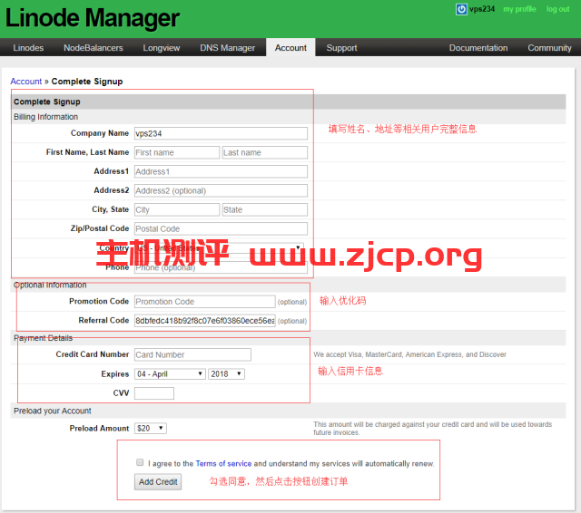Check the agree to Terms checkbox
The height and width of the screenshot is (513, 581).
[140, 462]
